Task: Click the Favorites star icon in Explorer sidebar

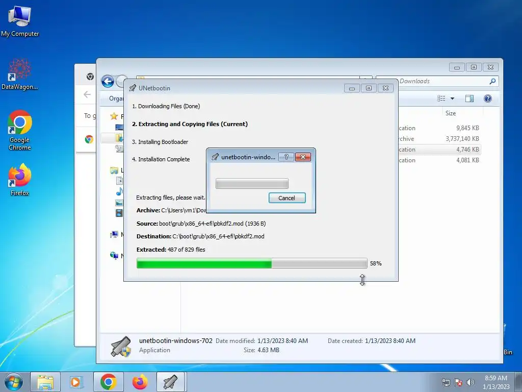Action: point(114,116)
